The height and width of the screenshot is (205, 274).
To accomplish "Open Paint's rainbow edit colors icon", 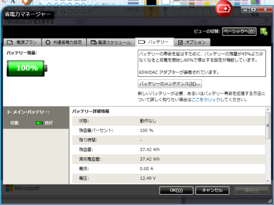I will pos(255,2).
